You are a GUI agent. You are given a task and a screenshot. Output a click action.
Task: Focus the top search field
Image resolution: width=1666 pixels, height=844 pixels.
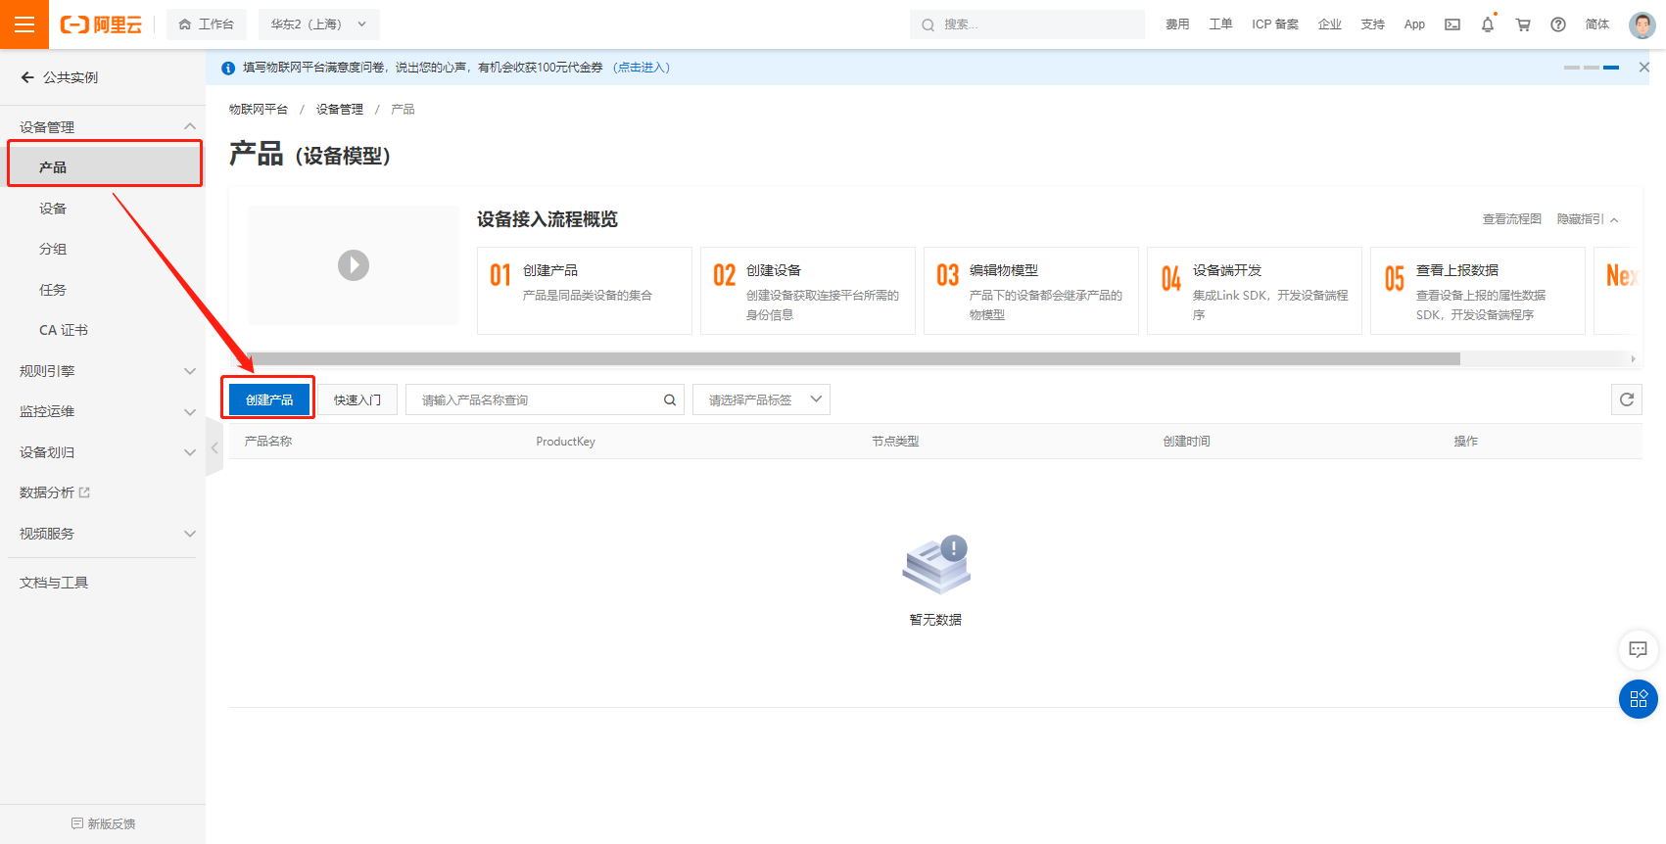1027,24
